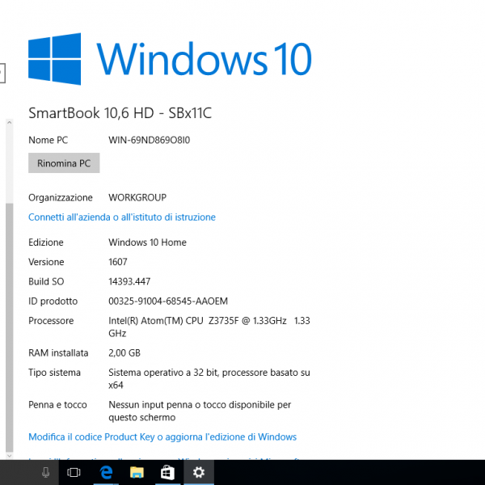Open File Explorer from the taskbar
The height and width of the screenshot is (485, 485).
(137, 472)
